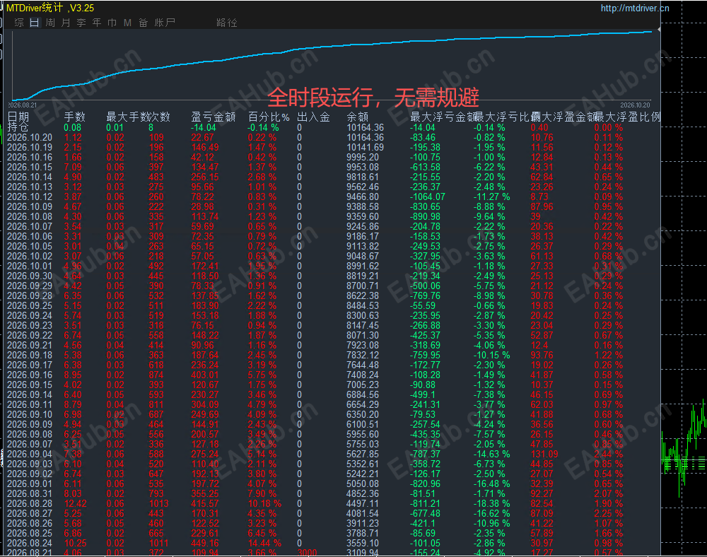Viewport: 707px width, 557px height.
Task: Click the profit amount 449.16
Action: [x=205, y=543]
